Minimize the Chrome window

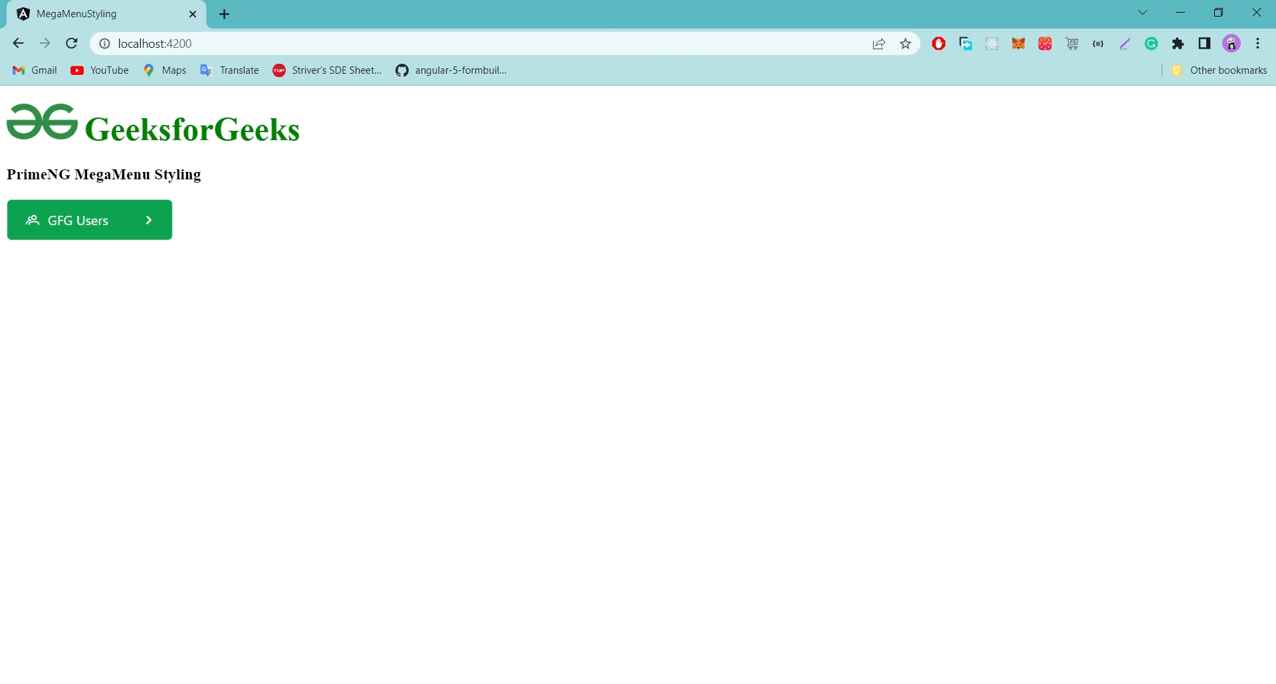click(1181, 13)
